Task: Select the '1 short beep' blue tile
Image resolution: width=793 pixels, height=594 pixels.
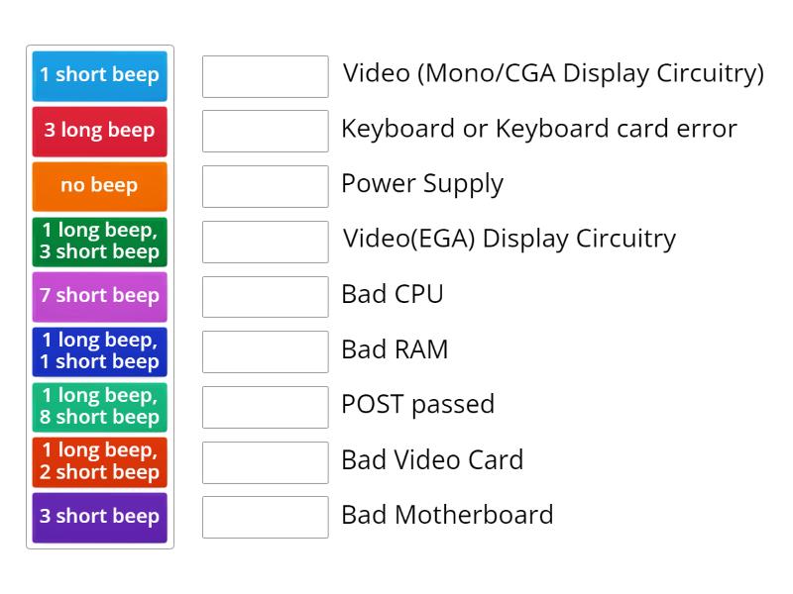Action: click(x=98, y=75)
